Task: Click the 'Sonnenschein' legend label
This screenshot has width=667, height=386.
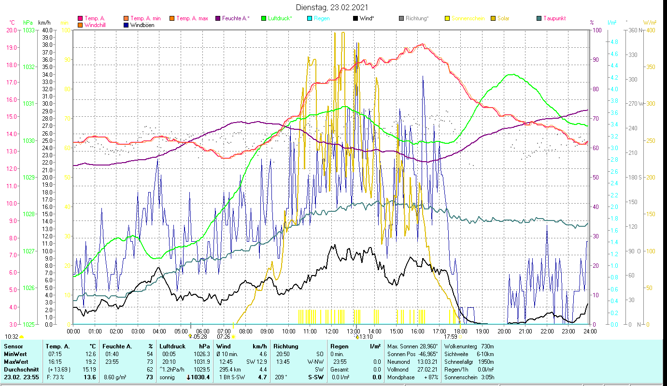Action: pos(468,19)
